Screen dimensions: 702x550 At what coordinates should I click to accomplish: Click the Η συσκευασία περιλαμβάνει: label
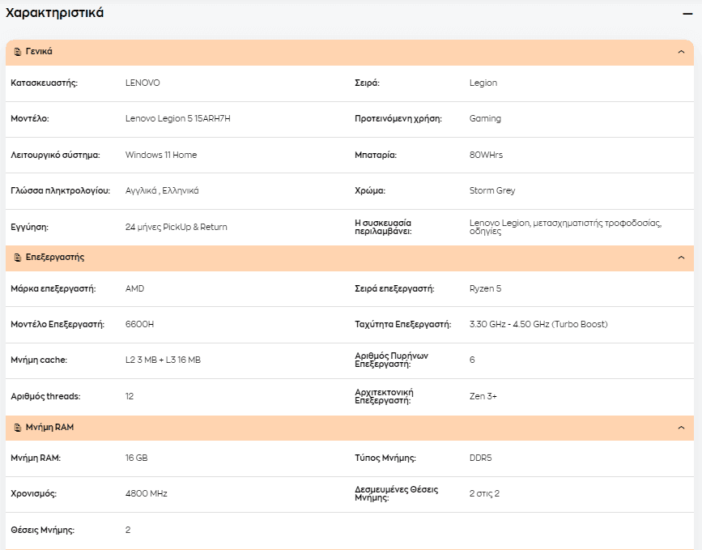click(x=383, y=227)
